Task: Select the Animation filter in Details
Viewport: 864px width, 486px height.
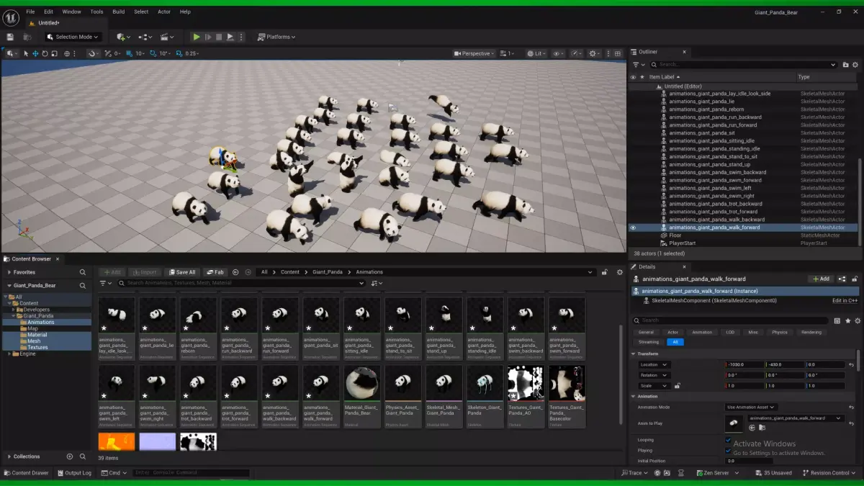Action: point(702,332)
